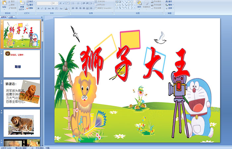
Task: Increase the list indent level
Action: tap(87, 3)
